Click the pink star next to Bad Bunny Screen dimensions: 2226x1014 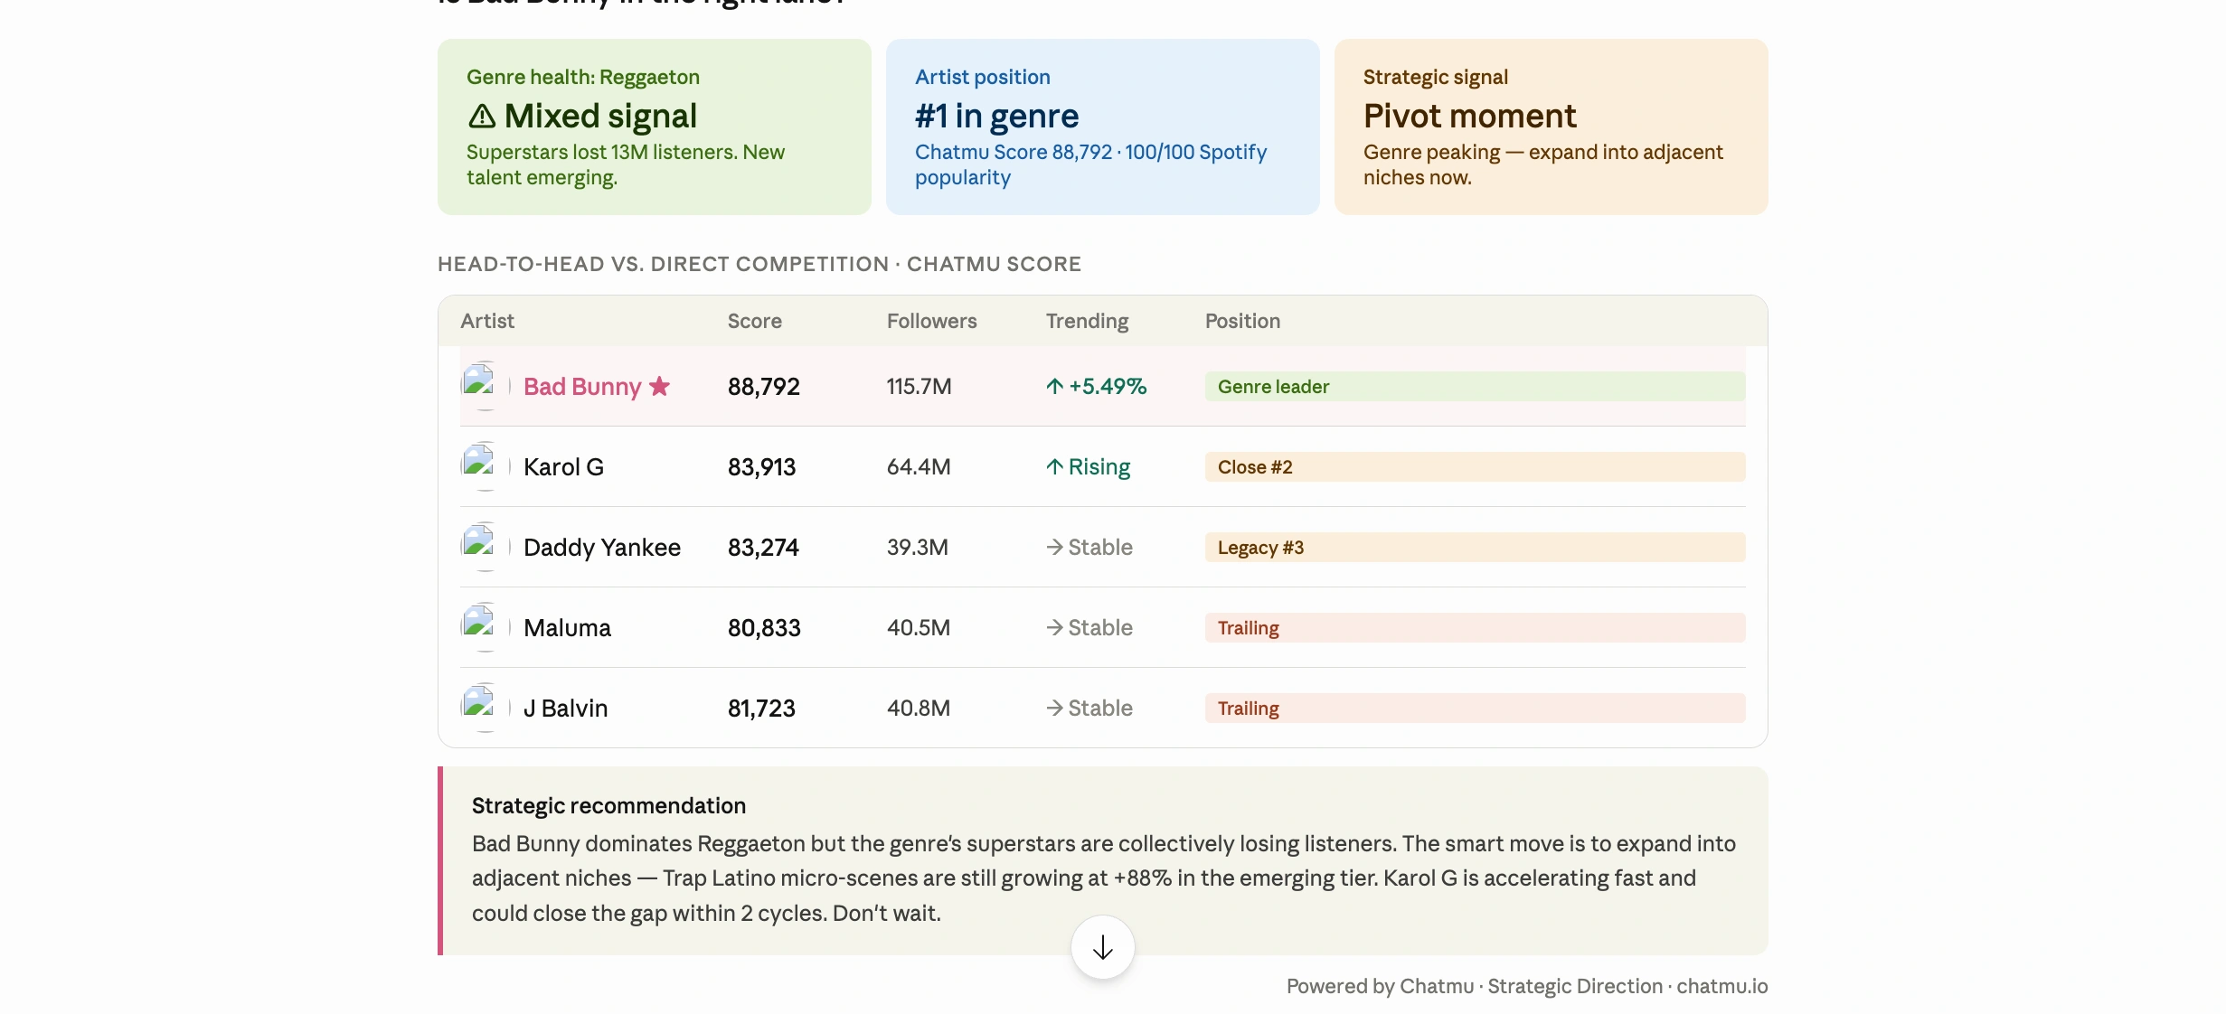point(660,386)
